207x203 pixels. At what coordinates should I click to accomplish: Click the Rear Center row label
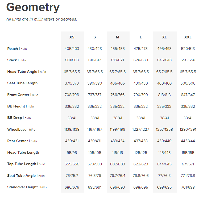18,141
